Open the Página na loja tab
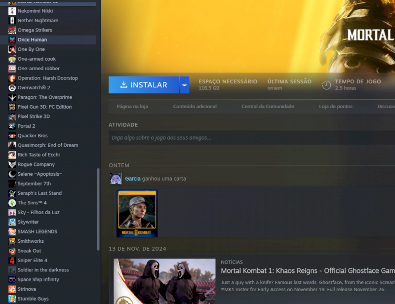 click(132, 107)
